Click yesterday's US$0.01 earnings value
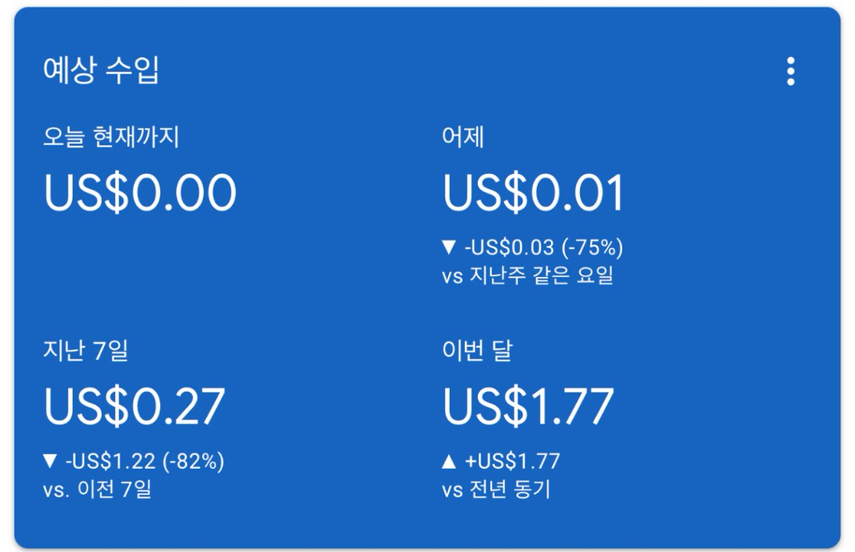 click(x=533, y=193)
